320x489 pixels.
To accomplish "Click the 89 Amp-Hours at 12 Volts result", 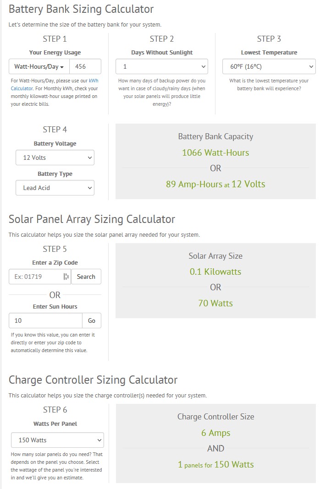I will pyautogui.click(x=215, y=184).
